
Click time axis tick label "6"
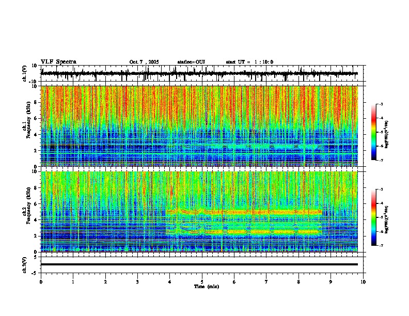[234, 282]
